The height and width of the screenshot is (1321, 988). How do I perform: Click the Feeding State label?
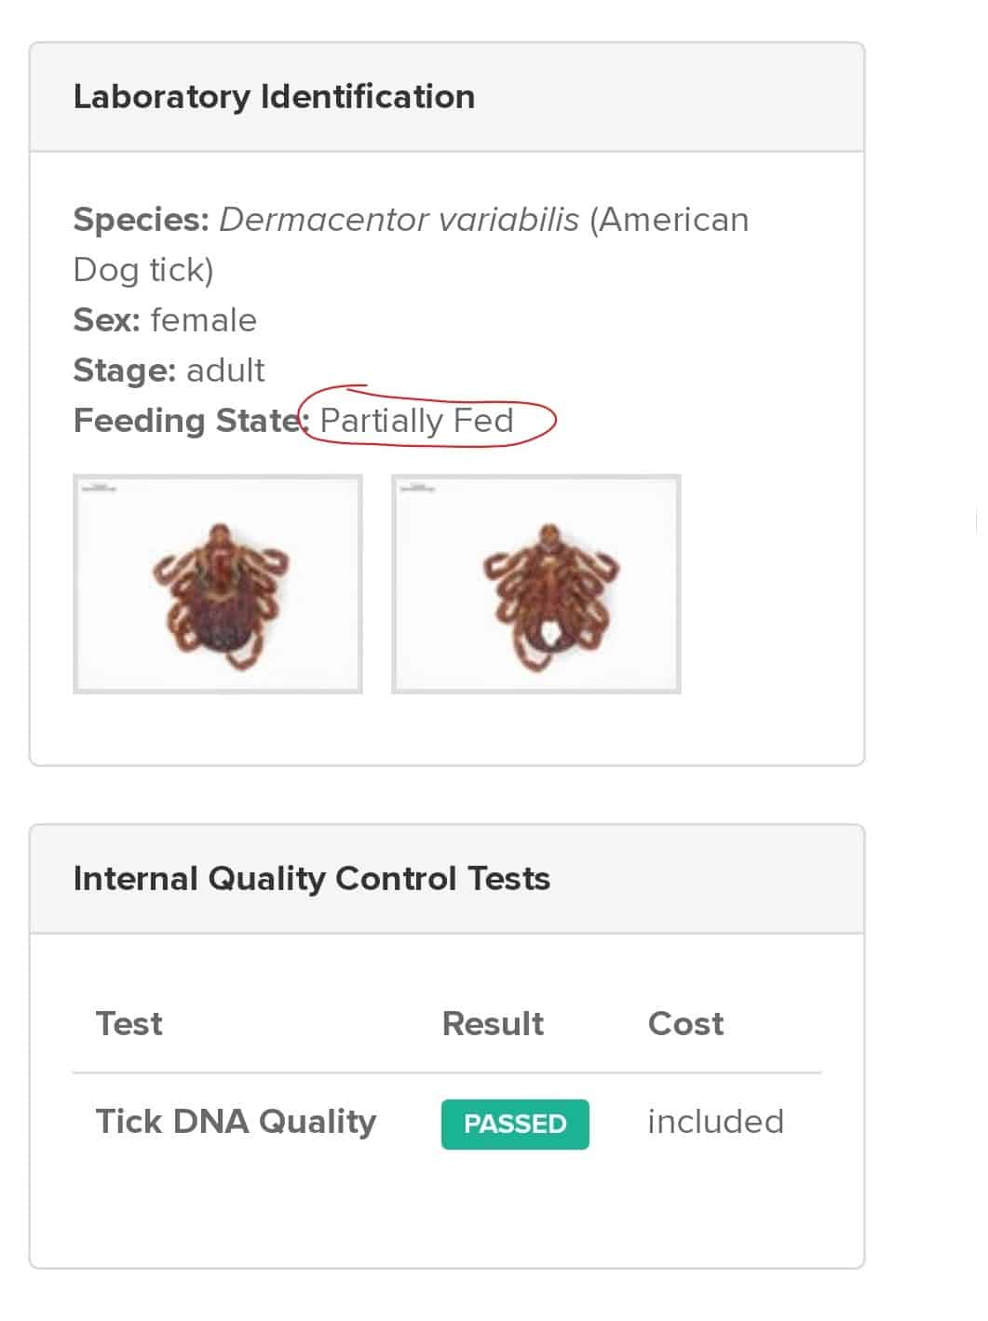click(x=184, y=420)
